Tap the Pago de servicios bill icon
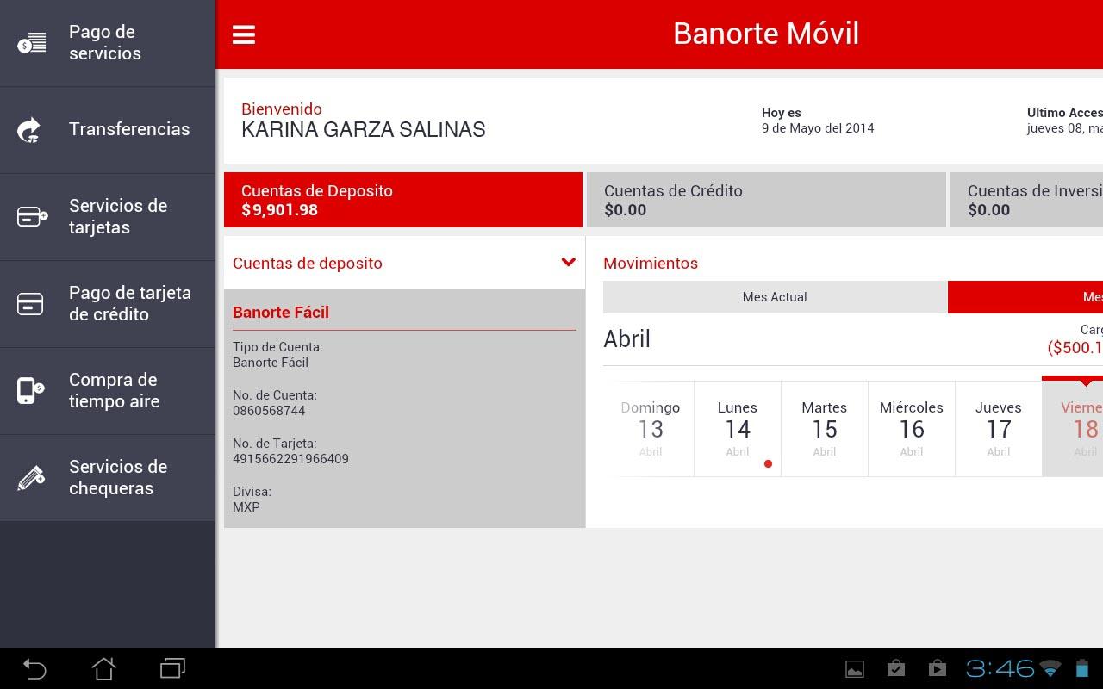Screen dimensions: 1103x689 (x=32, y=43)
